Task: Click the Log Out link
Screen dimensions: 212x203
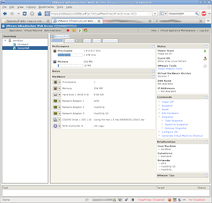Action: coord(204,30)
